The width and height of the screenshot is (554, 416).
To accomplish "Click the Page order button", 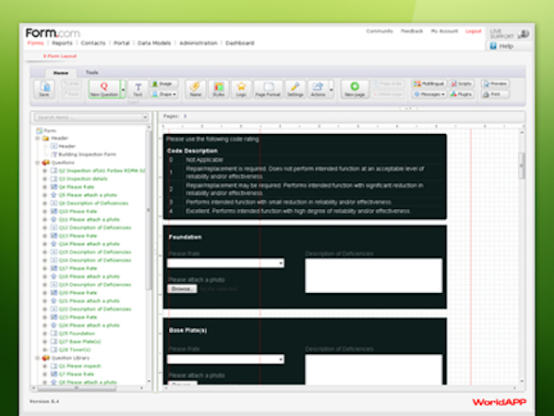I will point(388,84).
